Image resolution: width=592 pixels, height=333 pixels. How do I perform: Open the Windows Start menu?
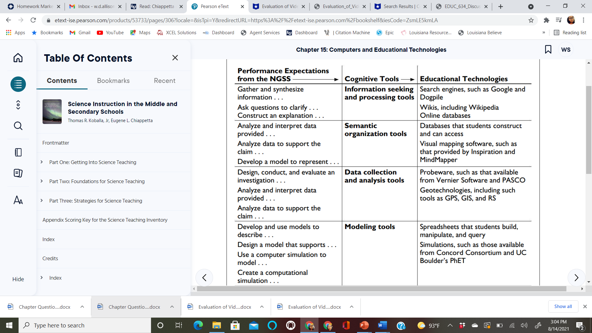pos(9,325)
